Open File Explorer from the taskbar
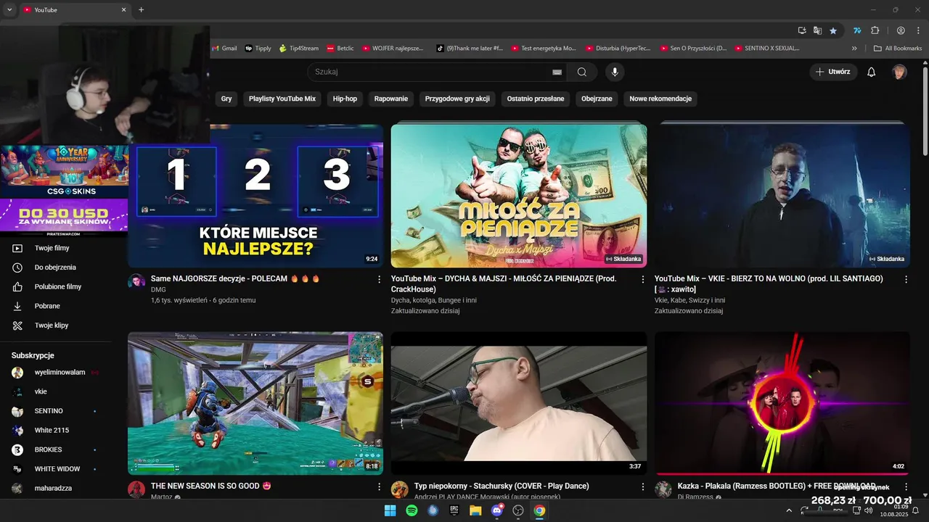Image resolution: width=929 pixels, height=522 pixels. pos(475,510)
